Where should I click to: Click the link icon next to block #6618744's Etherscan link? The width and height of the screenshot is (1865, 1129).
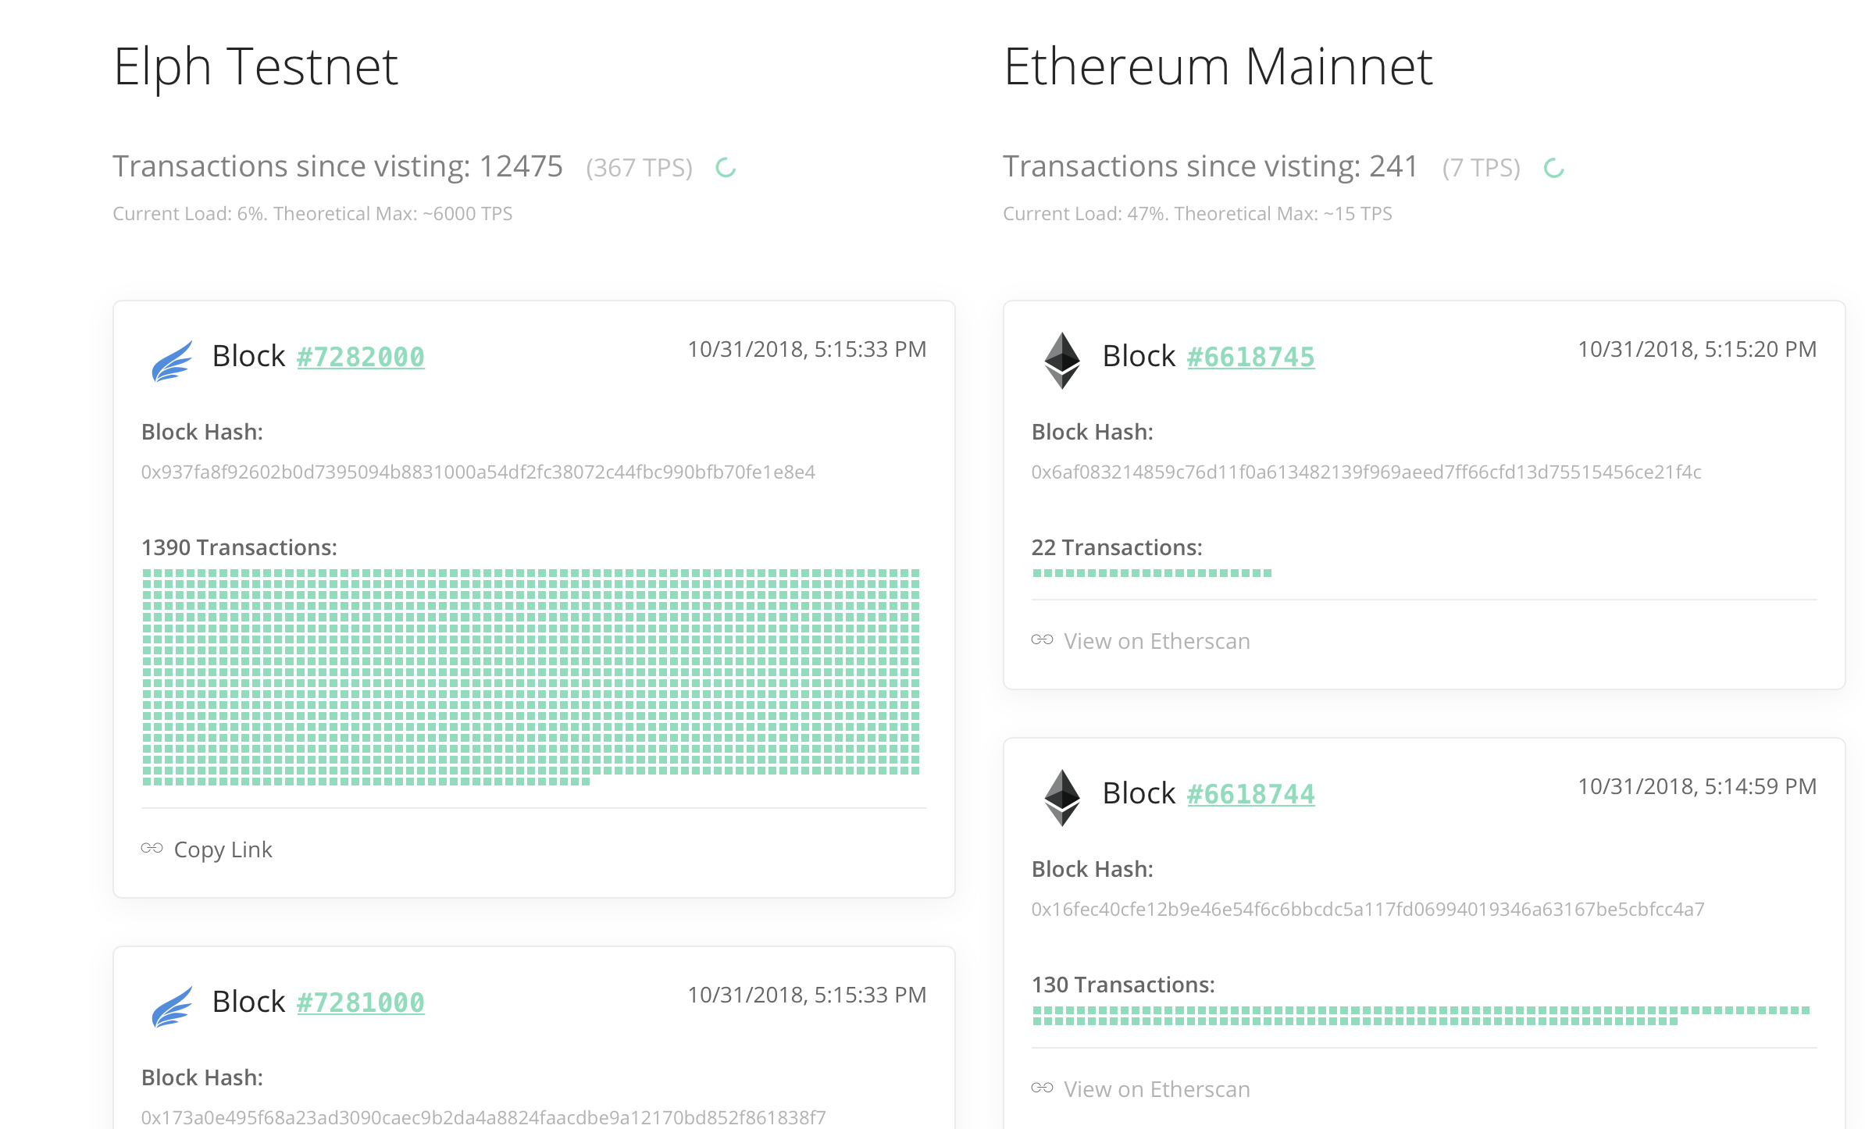[x=1043, y=1088]
